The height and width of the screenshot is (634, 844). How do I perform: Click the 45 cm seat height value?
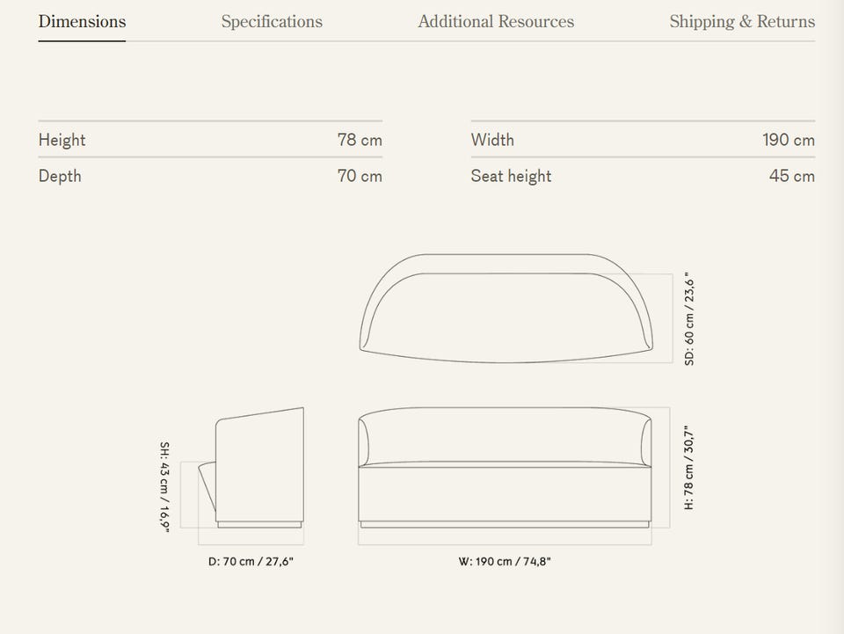click(792, 176)
